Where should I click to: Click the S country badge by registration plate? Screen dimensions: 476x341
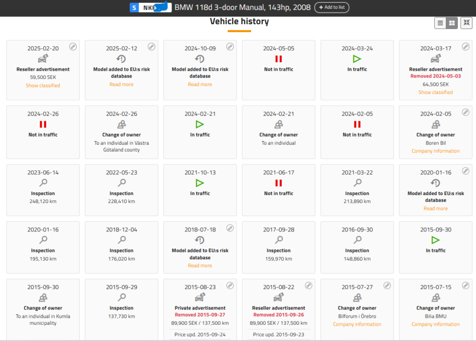(x=134, y=7)
